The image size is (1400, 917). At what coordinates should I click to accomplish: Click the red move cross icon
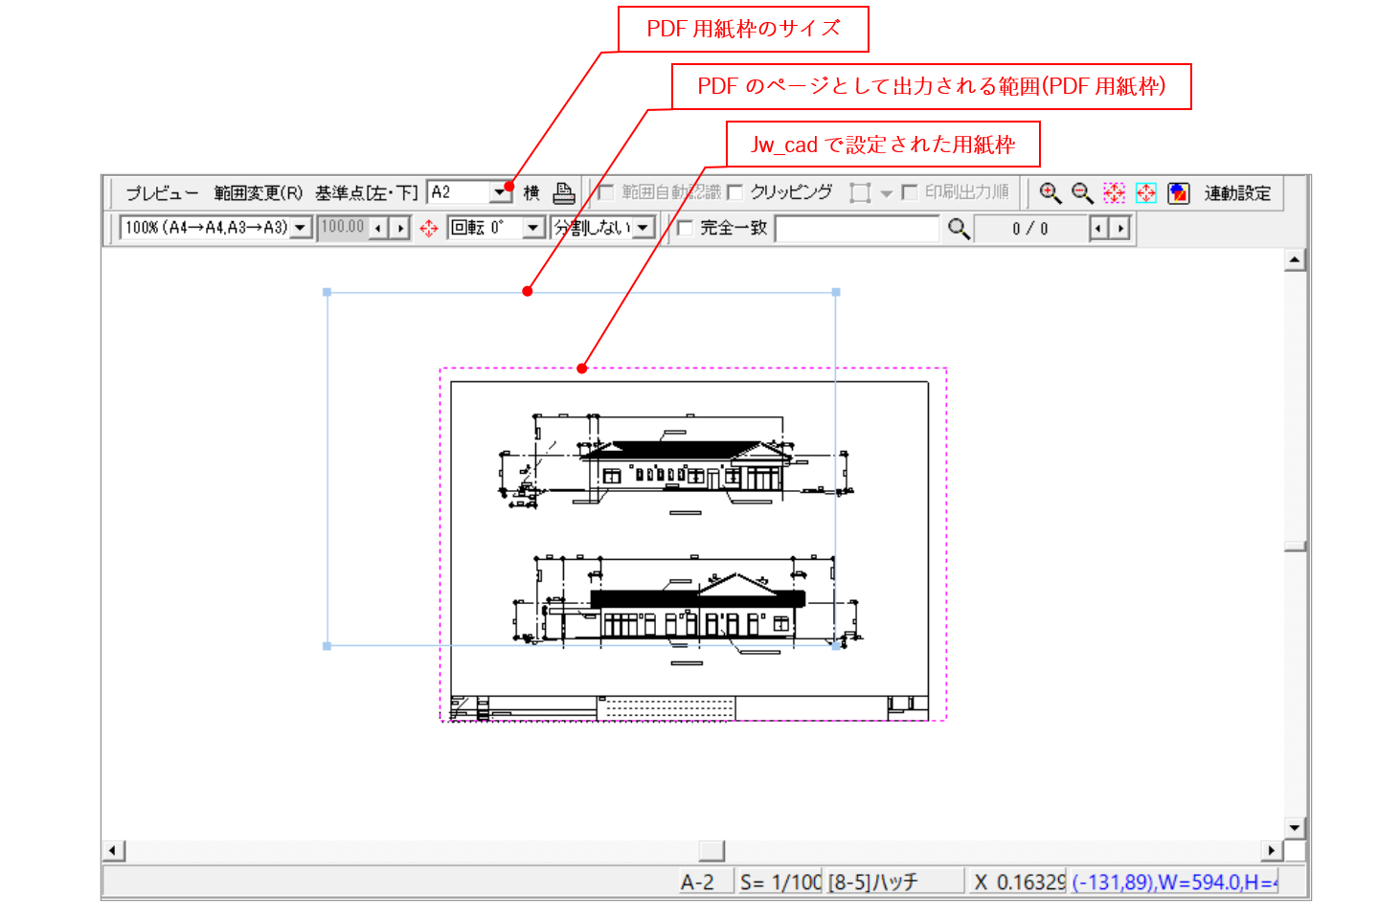tap(428, 228)
